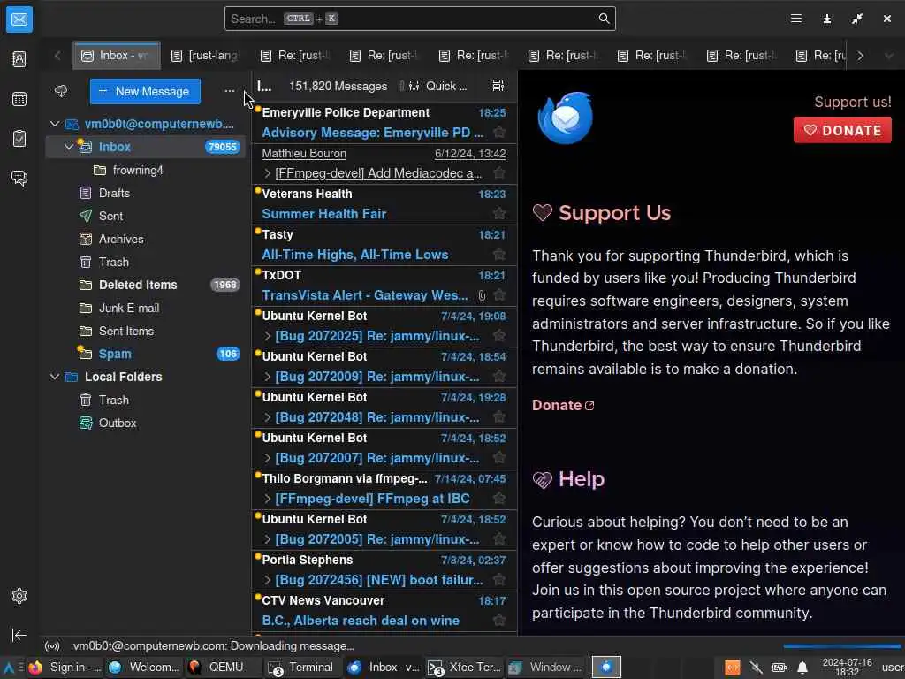Collapse the Local Folders tree
Image resolution: width=905 pixels, height=679 pixels.
pyautogui.click(x=55, y=377)
